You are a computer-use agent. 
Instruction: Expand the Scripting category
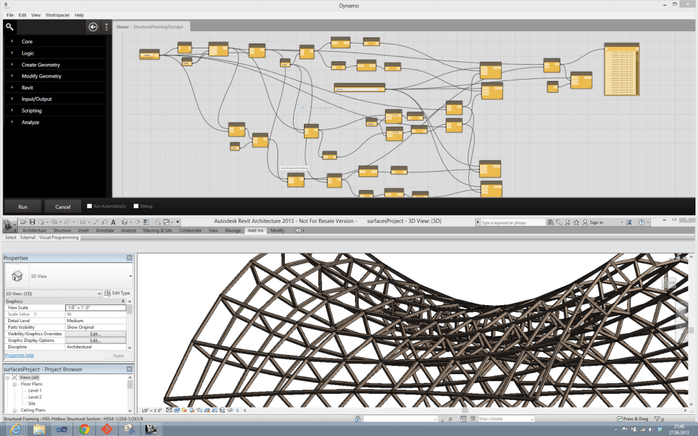[x=12, y=110]
